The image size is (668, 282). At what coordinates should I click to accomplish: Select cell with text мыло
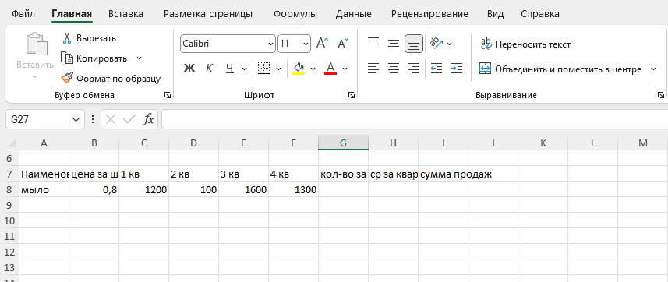tap(44, 189)
